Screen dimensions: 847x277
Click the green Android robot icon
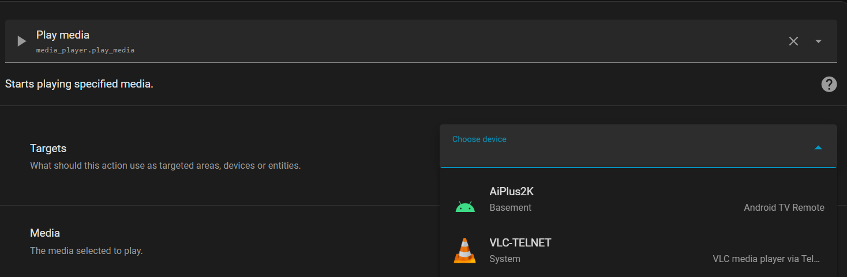tap(465, 207)
